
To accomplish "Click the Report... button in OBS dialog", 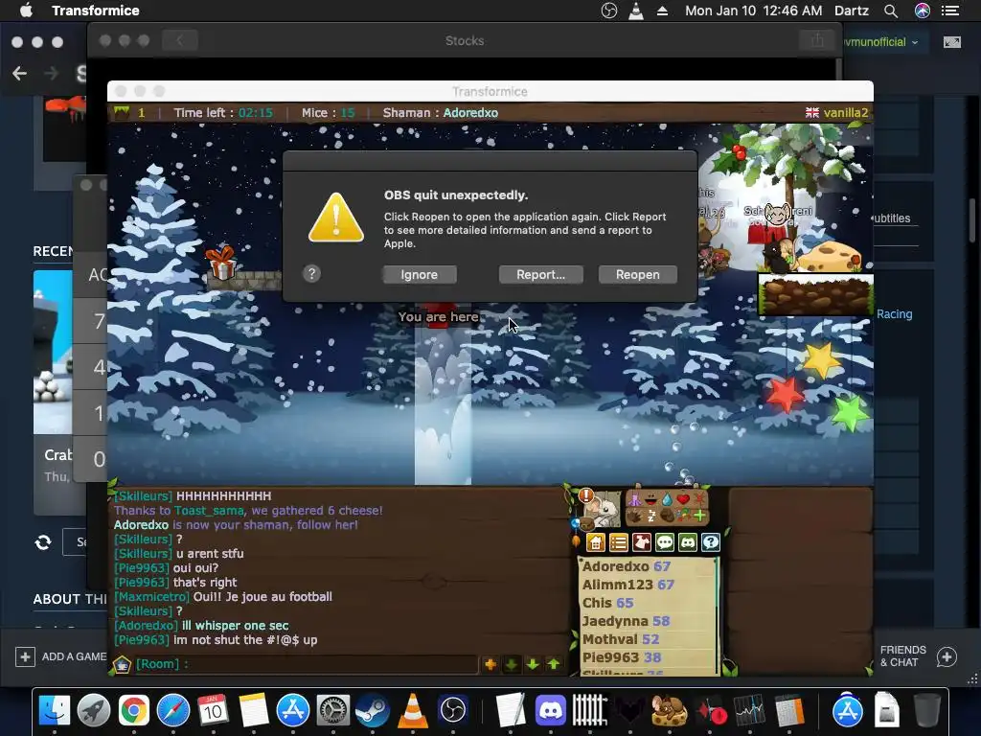I will click(x=540, y=275).
